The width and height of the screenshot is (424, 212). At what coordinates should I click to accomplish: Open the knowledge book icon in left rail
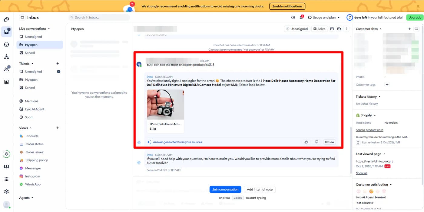coord(6,167)
